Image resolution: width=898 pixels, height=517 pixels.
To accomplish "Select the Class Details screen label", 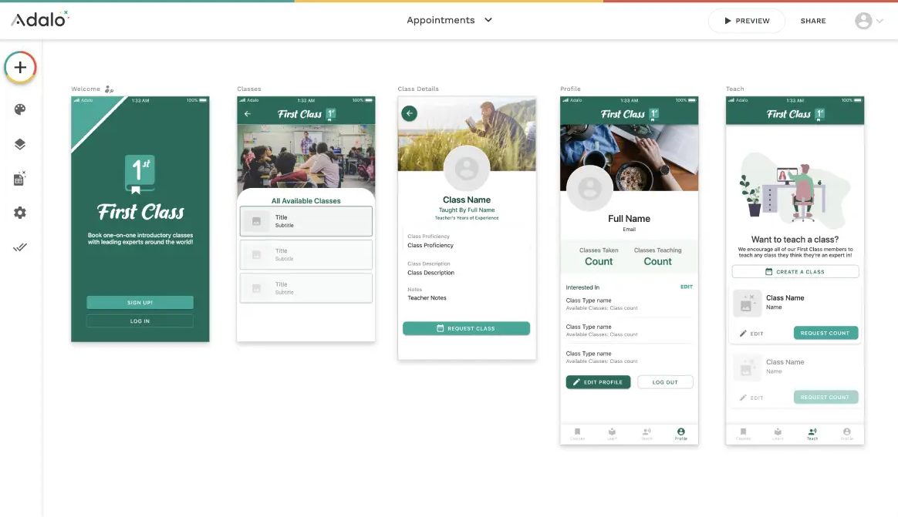I will click(x=418, y=89).
